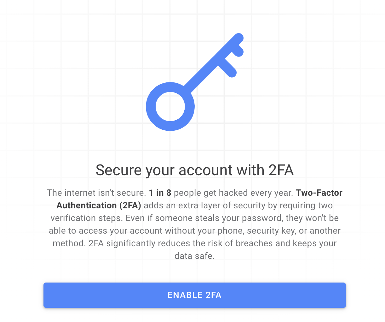Click '2FA' at the end of the heading
The image size is (385, 322).
(281, 170)
